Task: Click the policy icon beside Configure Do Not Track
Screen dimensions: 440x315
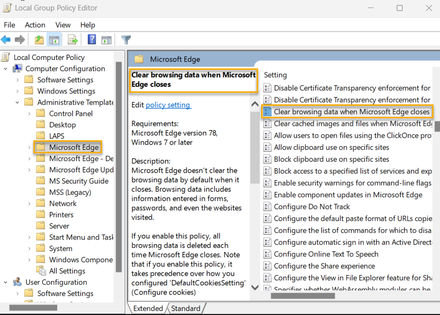Action: [x=268, y=207]
